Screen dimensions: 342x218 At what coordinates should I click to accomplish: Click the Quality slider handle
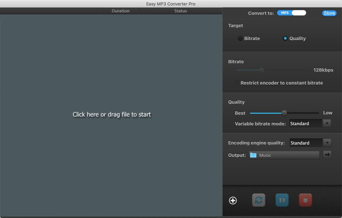pyautogui.click(x=284, y=113)
